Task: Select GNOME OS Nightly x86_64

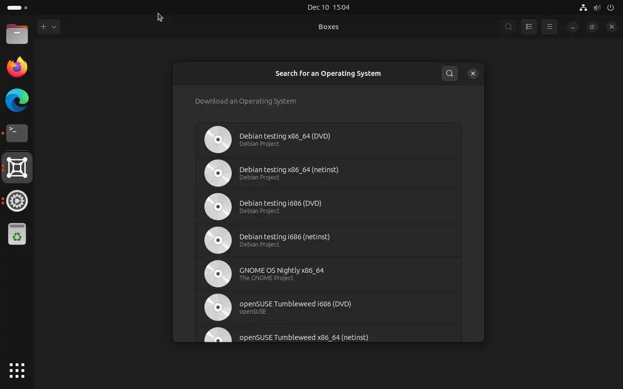Action: (x=328, y=274)
